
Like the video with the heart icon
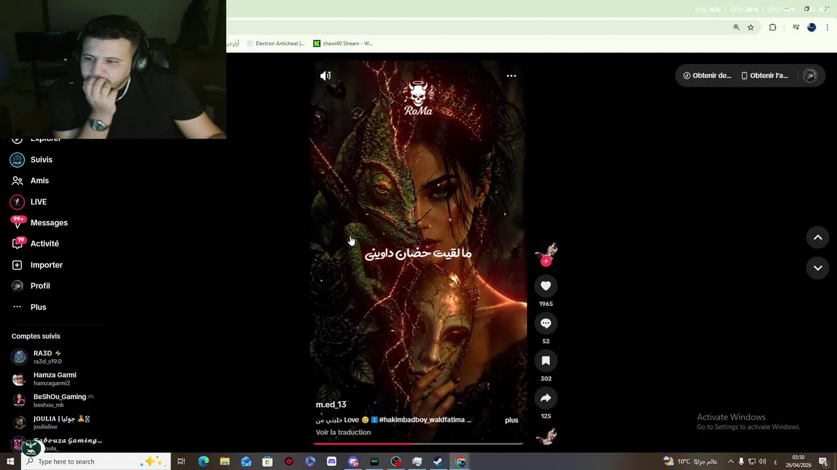(546, 286)
